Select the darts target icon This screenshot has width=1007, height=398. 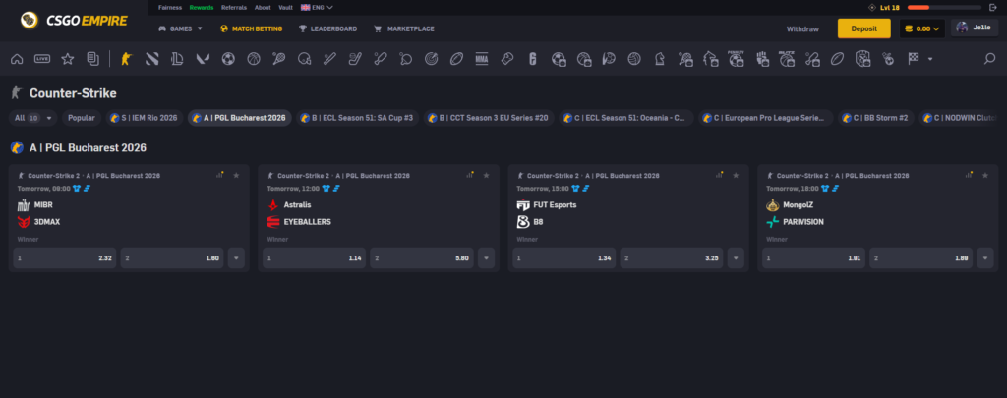click(x=432, y=59)
